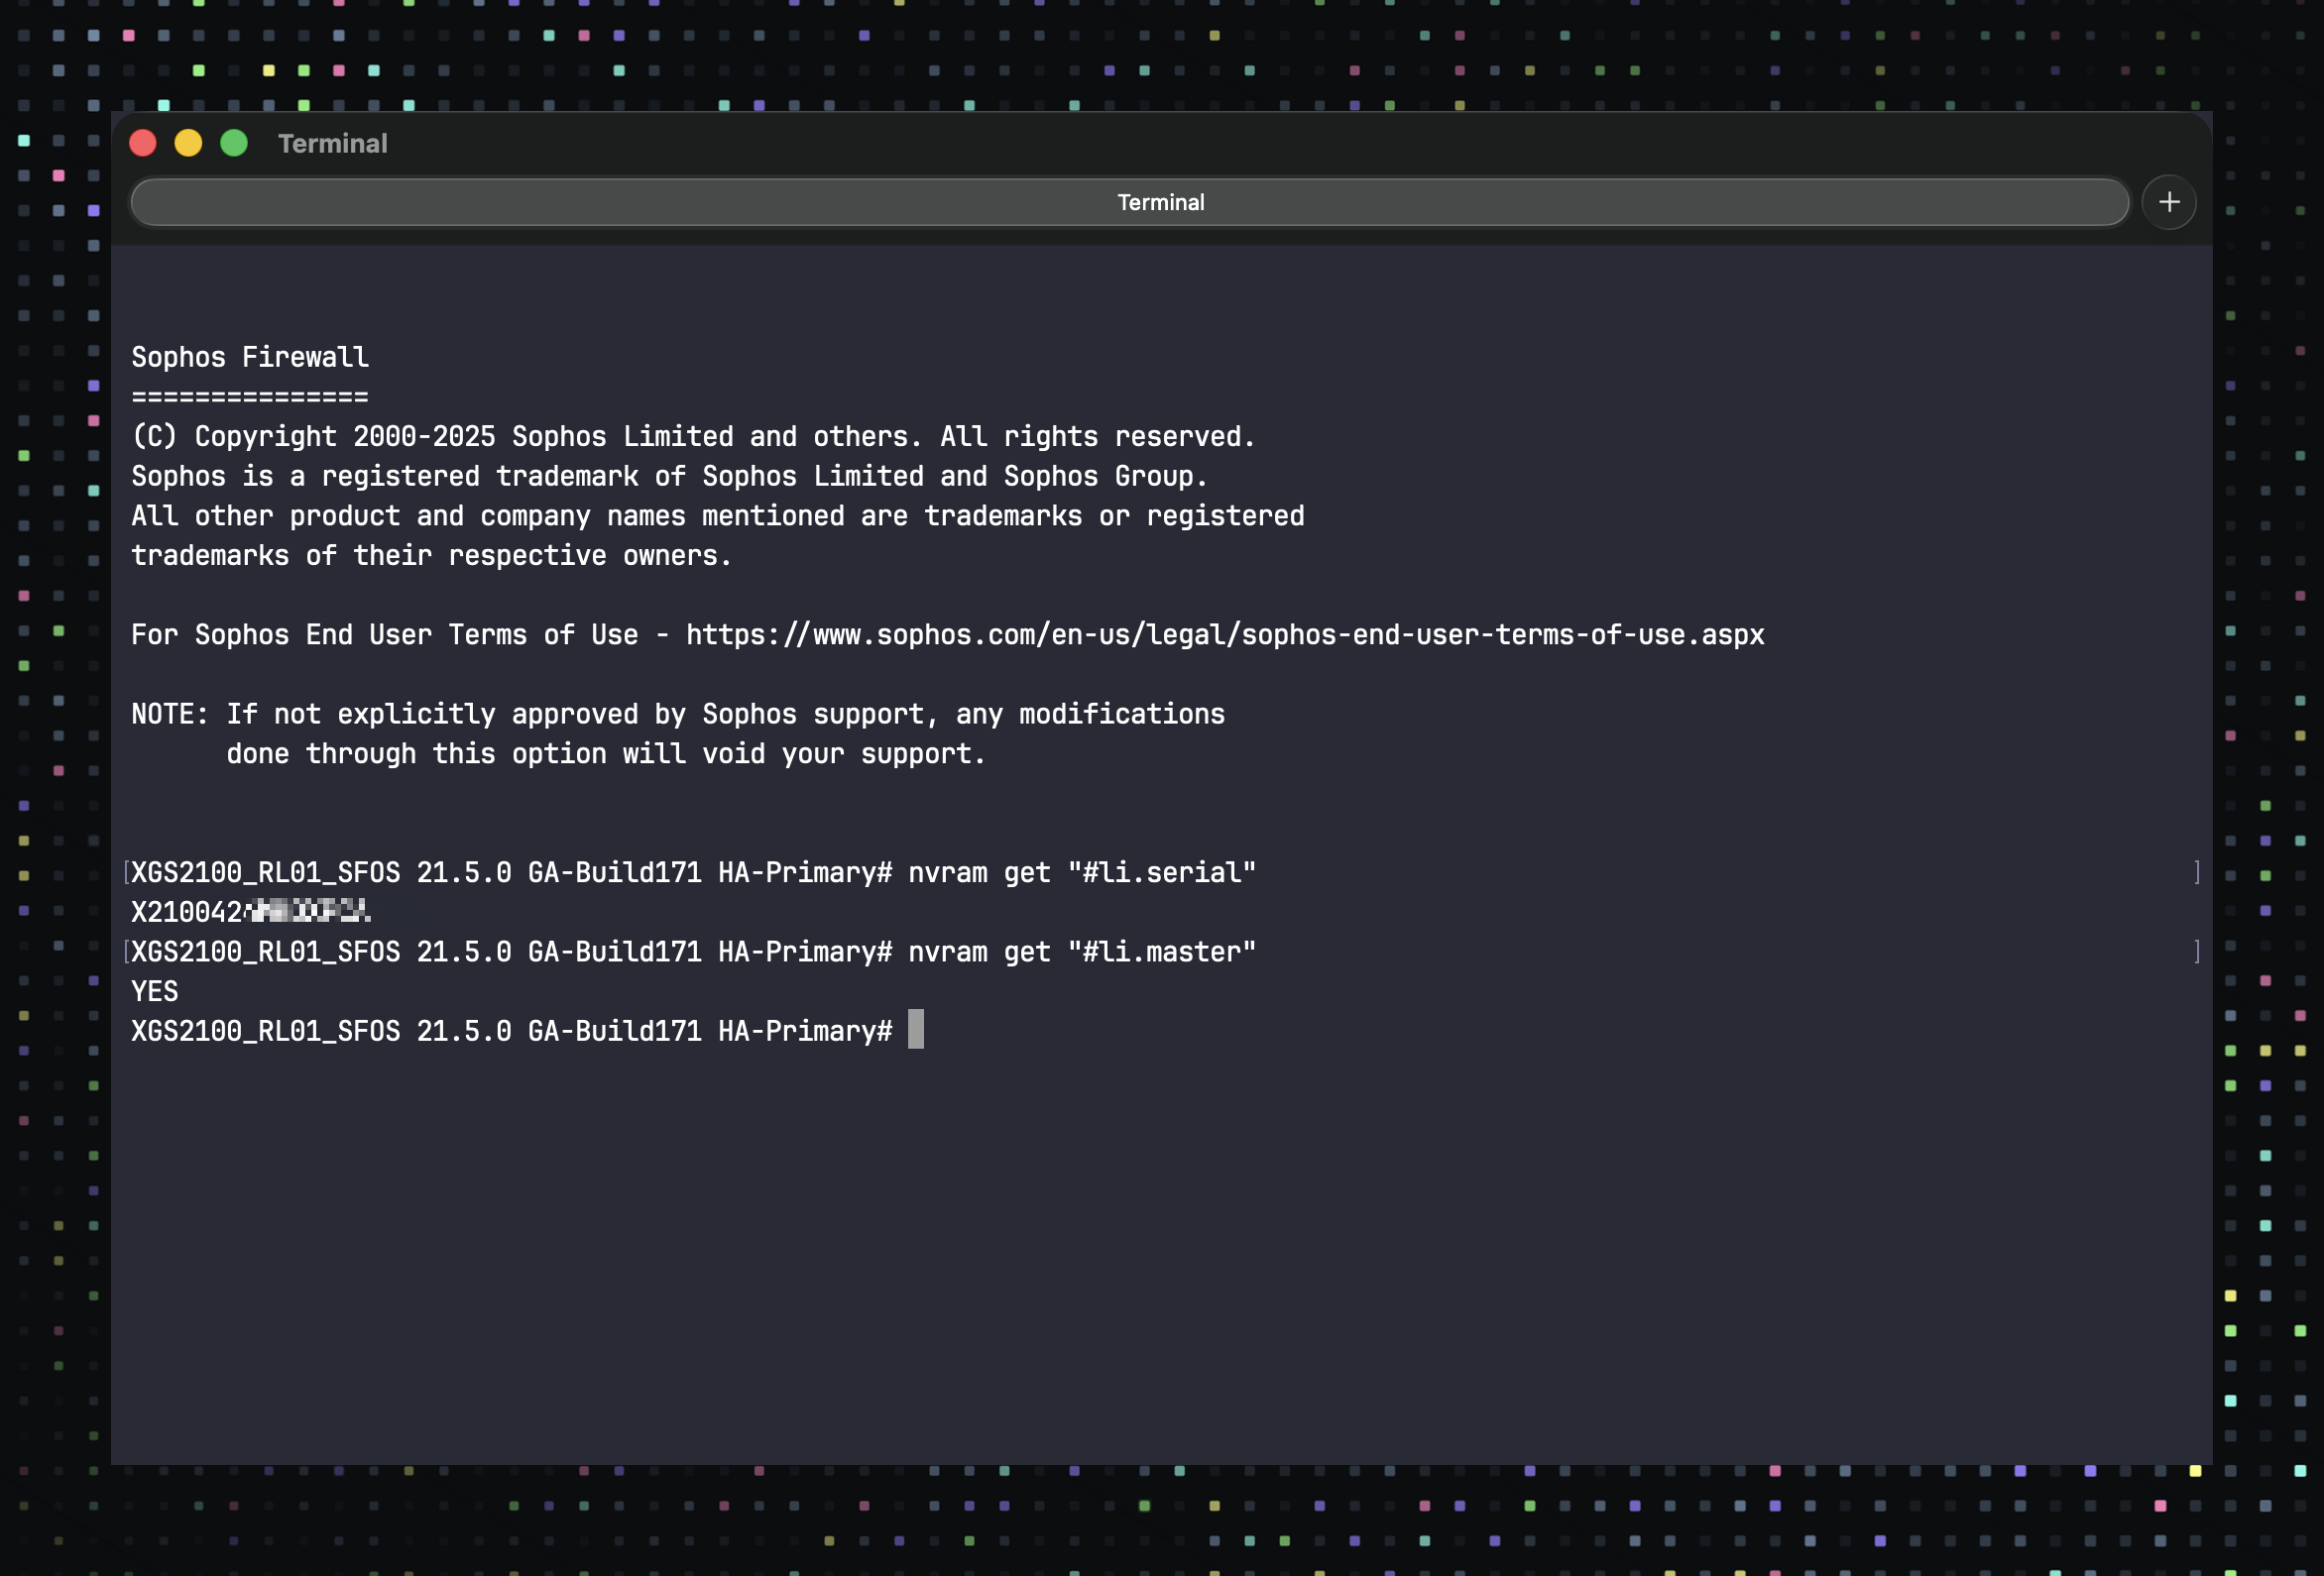
Task: Click the nvram get "#li.master" command line
Action: (694, 951)
